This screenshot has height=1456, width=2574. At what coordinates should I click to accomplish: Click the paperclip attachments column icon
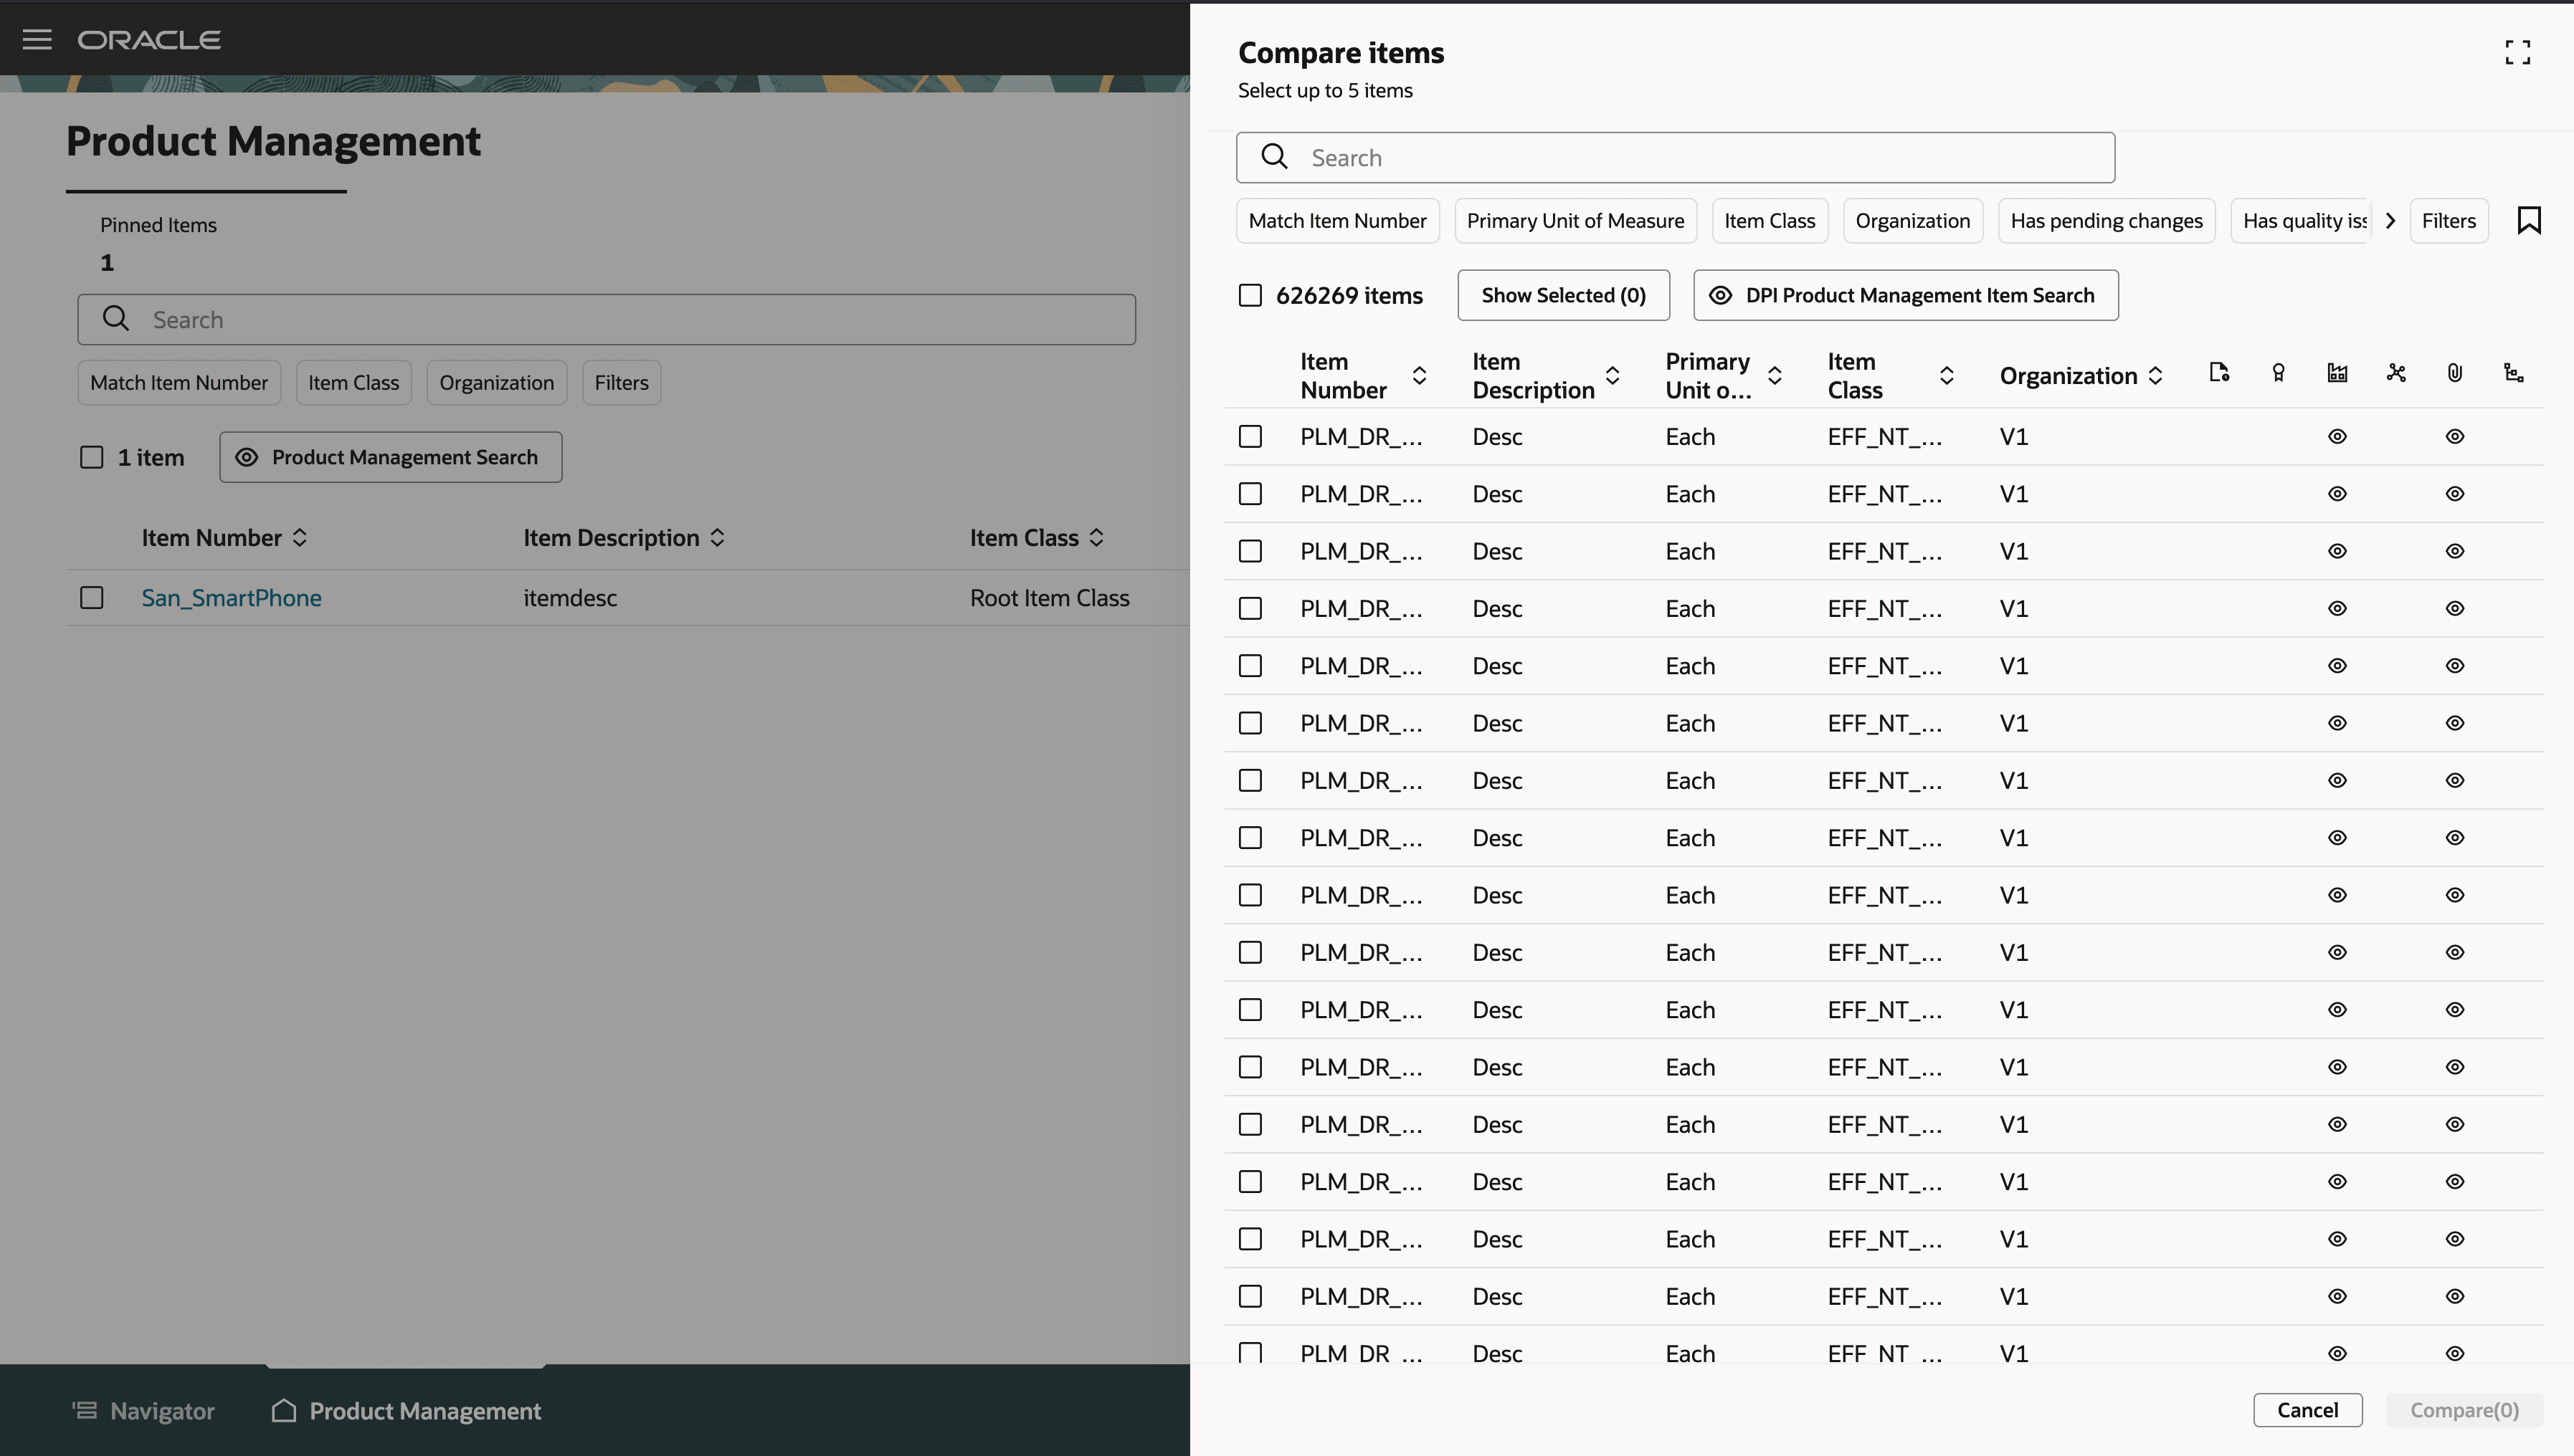tap(2454, 373)
